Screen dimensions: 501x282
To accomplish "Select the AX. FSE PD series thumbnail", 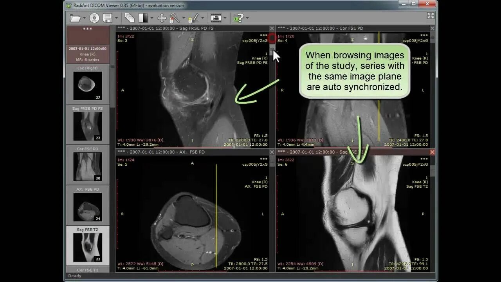I will coord(88,205).
